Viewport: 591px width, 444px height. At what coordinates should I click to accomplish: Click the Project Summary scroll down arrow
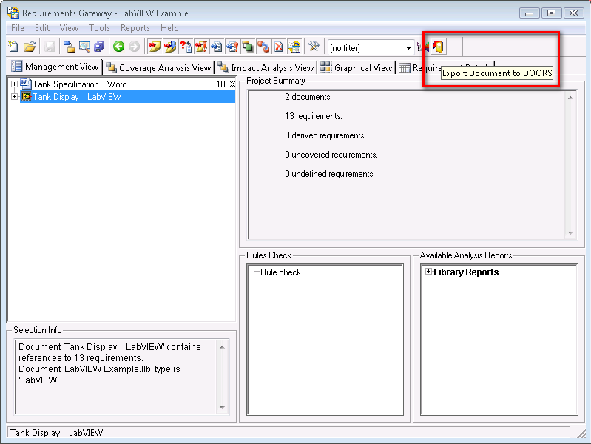pyautogui.click(x=570, y=232)
